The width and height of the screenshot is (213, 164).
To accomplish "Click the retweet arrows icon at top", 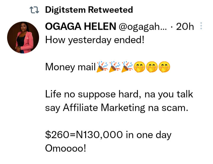I will pos(35,10).
